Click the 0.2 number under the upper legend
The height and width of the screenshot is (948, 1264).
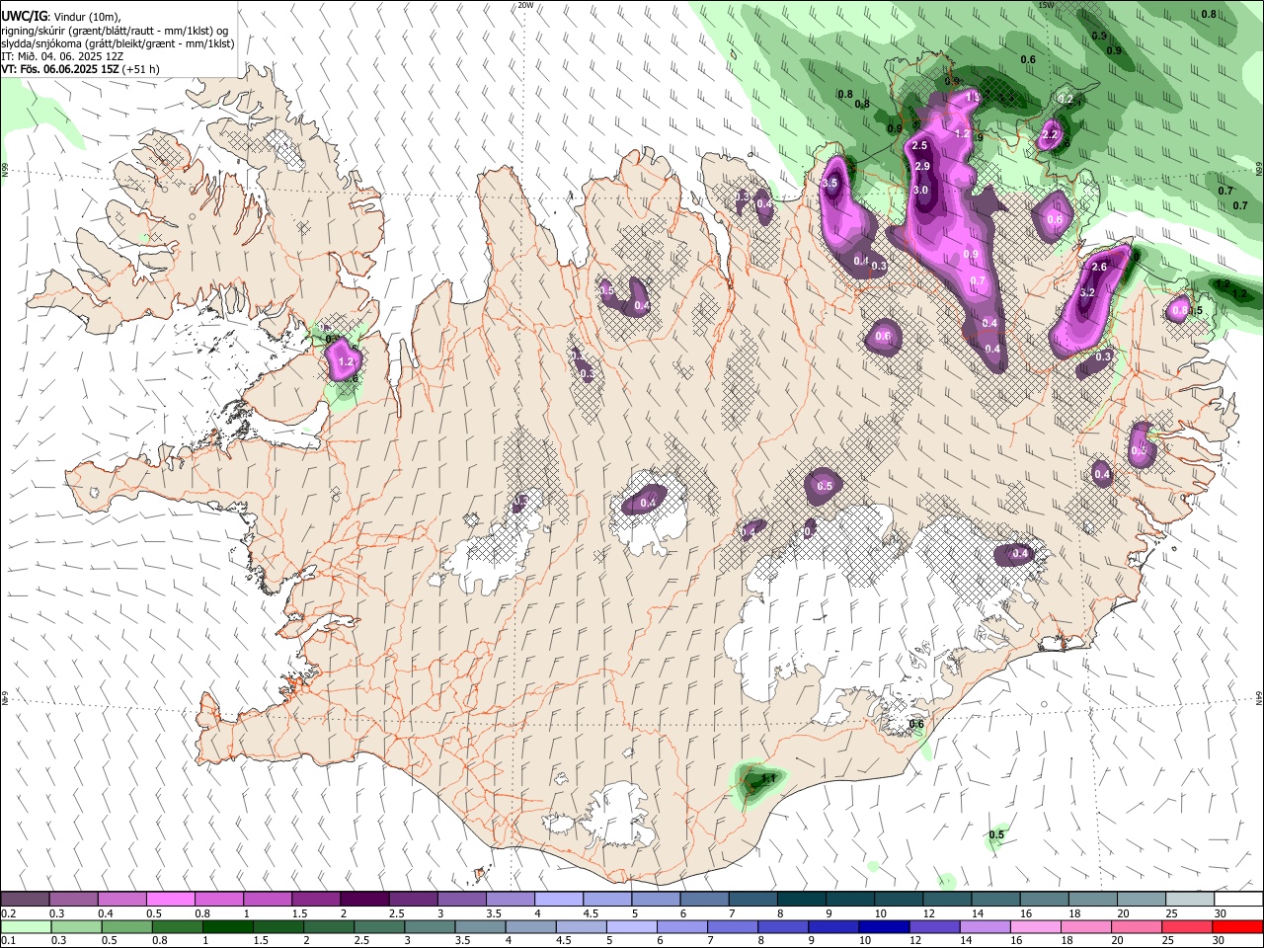coord(8,913)
